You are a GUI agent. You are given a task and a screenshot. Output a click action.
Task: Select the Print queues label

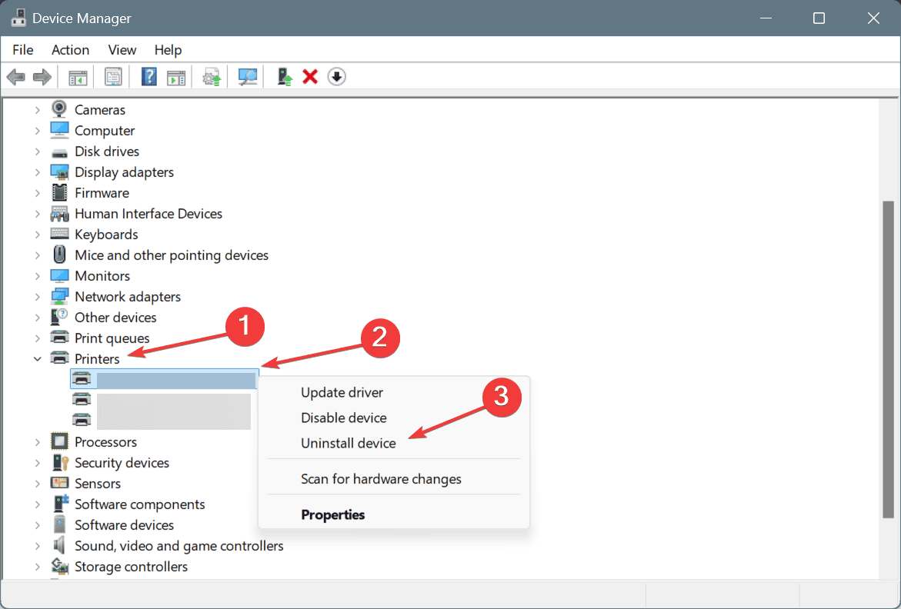click(112, 338)
